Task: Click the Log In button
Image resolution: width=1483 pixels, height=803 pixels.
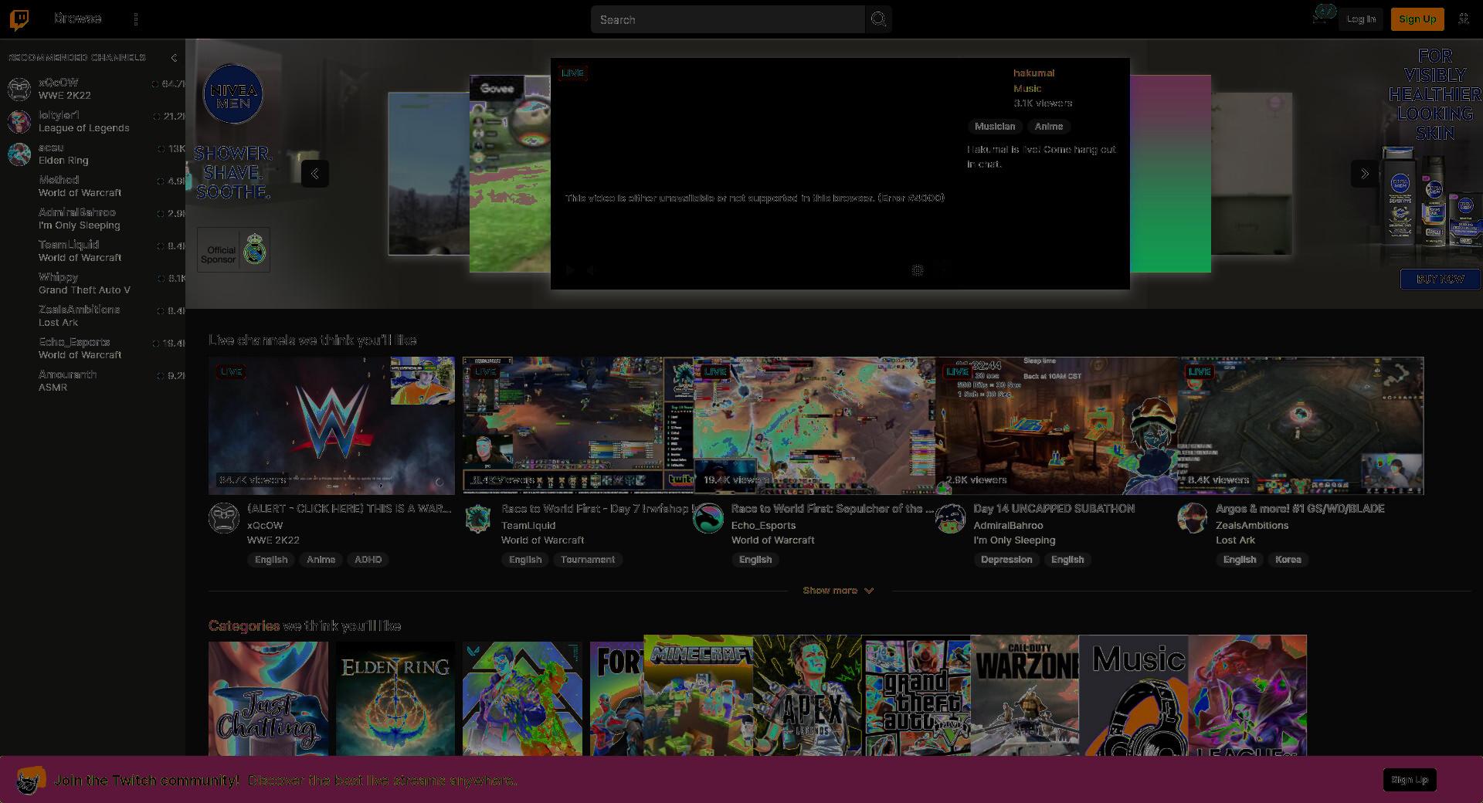Action: point(1361,19)
